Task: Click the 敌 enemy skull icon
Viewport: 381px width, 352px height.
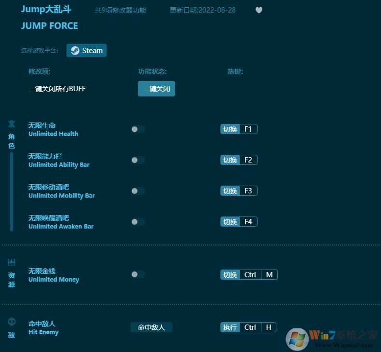Action: coord(12,322)
